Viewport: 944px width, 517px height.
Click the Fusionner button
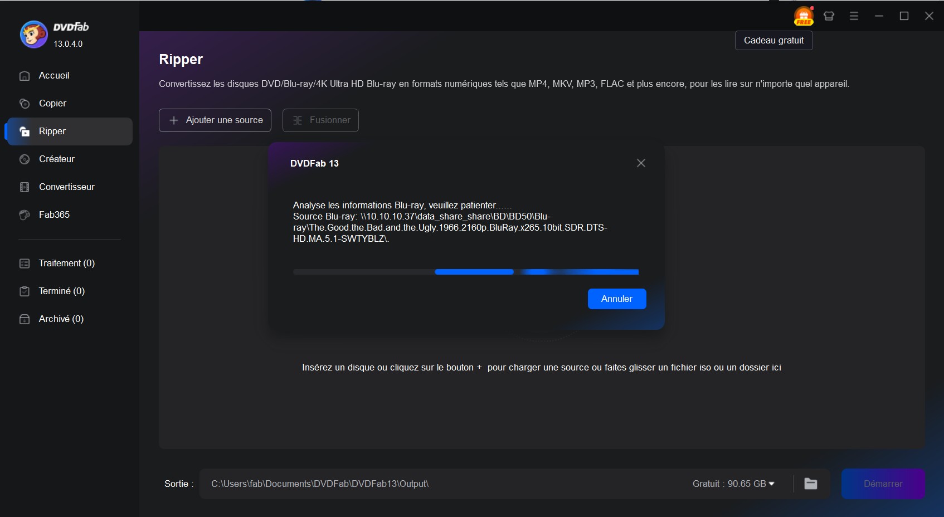(x=320, y=120)
